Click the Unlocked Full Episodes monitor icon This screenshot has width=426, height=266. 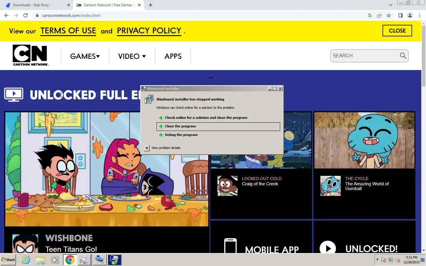point(14,95)
